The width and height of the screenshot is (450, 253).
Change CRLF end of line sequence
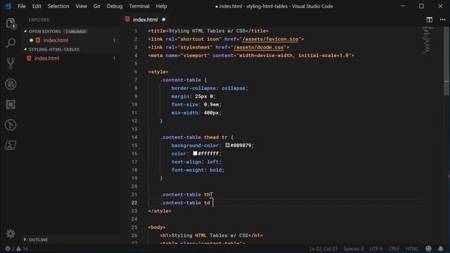point(394,249)
